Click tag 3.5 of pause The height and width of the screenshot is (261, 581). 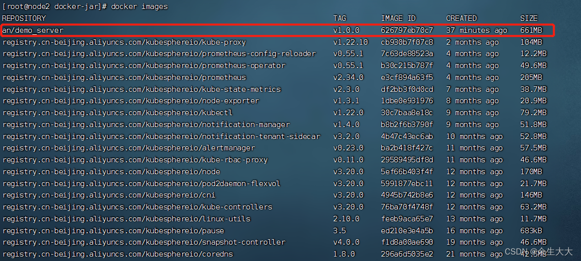(340, 230)
